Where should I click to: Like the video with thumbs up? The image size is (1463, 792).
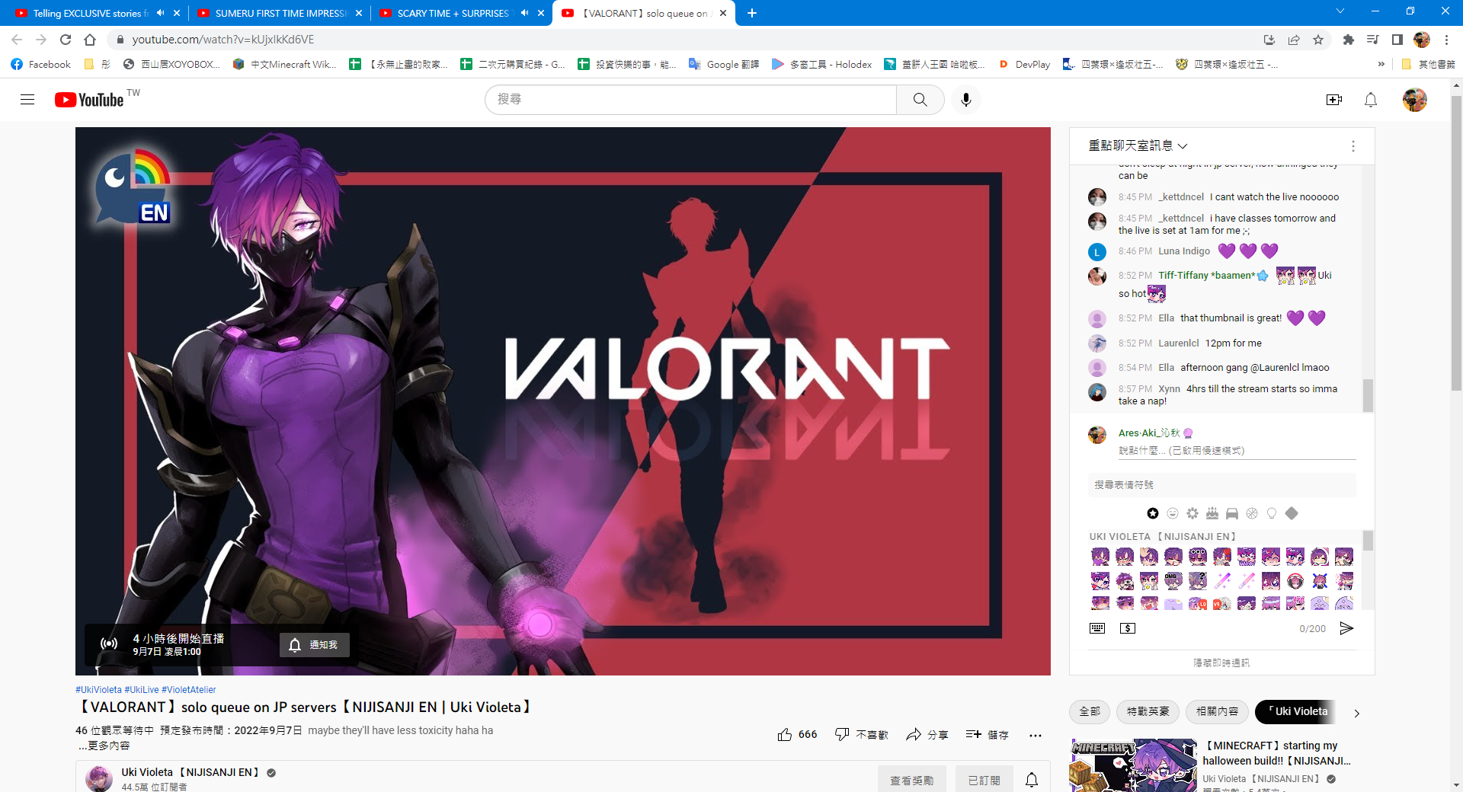coord(796,735)
